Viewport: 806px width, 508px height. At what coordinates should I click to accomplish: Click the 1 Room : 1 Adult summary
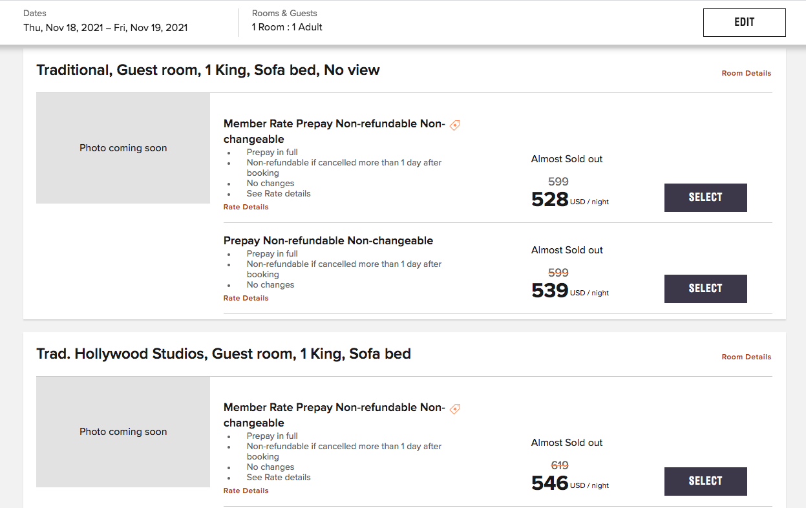point(287,28)
